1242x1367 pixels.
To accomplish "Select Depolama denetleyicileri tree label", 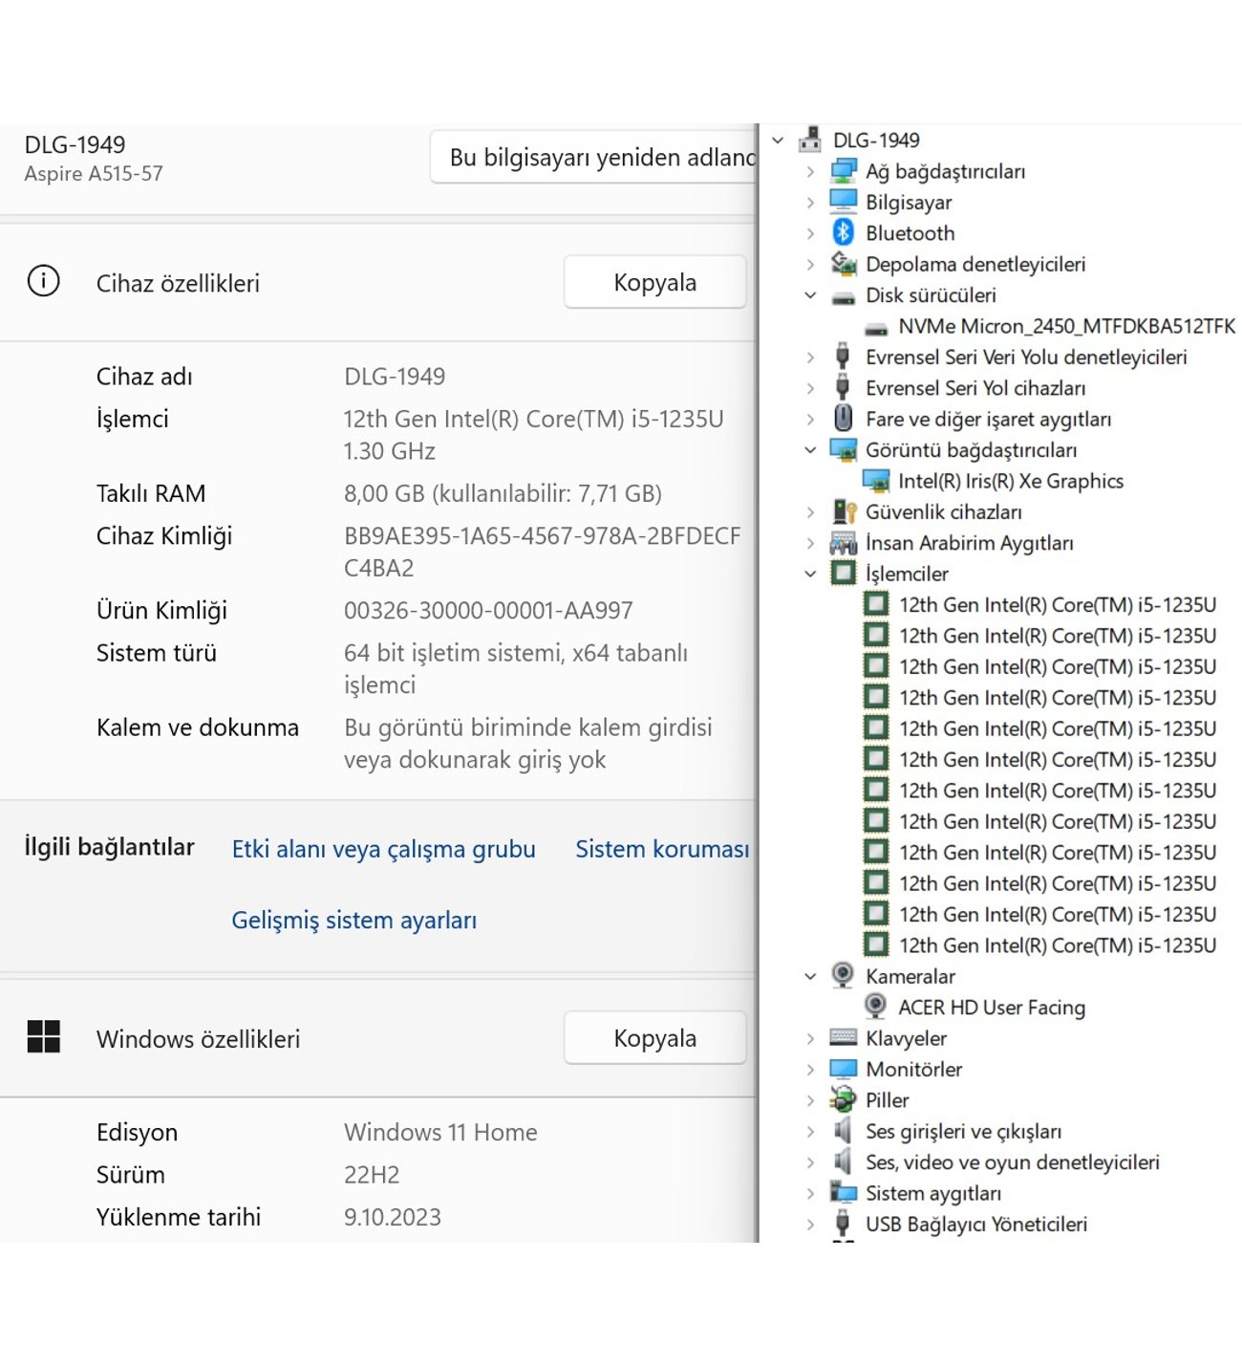I will 975,264.
